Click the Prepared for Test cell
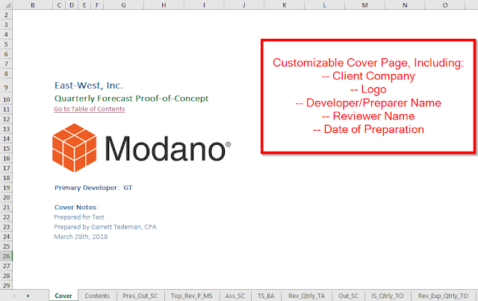The height and width of the screenshot is (301, 478). tap(79, 217)
